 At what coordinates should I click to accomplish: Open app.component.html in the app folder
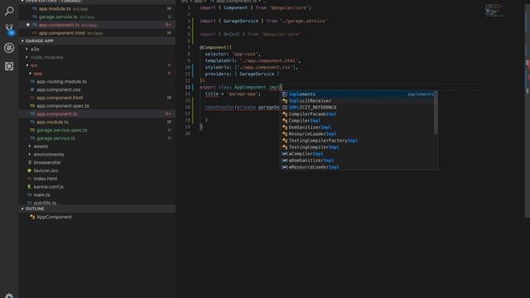coord(97,98)
